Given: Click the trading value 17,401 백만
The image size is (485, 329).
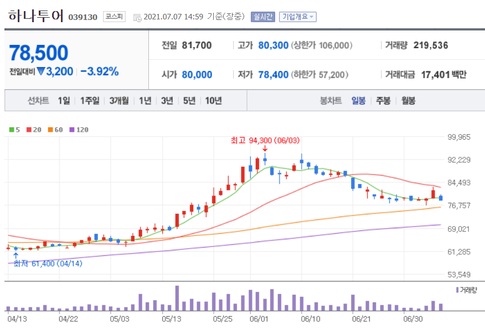Looking at the screenshot, I should (444, 75).
